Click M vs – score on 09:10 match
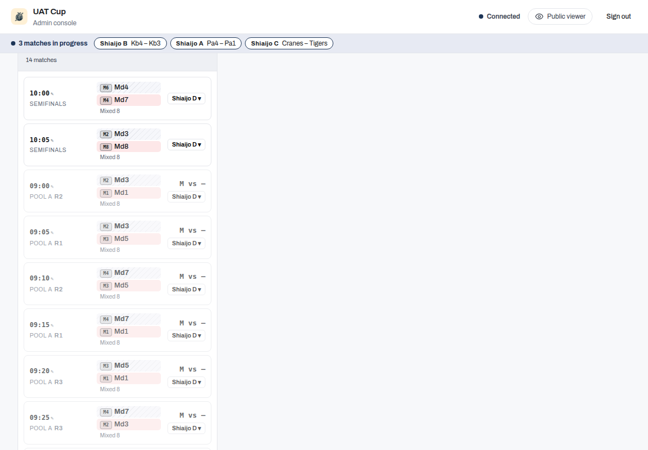Screen dimensions: 648x450 pyautogui.click(x=192, y=277)
